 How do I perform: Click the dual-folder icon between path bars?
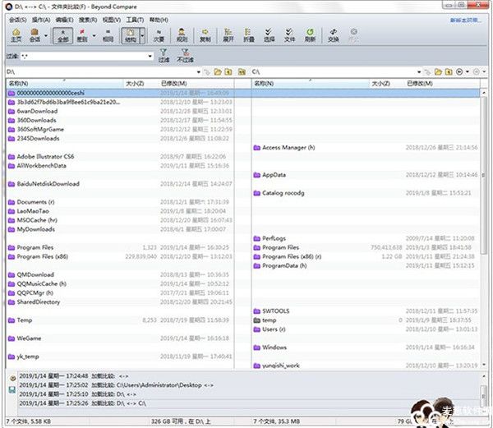[242, 72]
